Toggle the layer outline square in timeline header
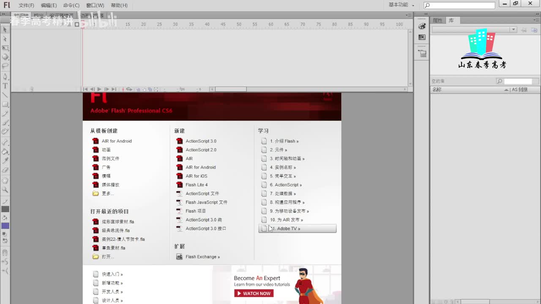541x304 pixels. click(x=77, y=24)
